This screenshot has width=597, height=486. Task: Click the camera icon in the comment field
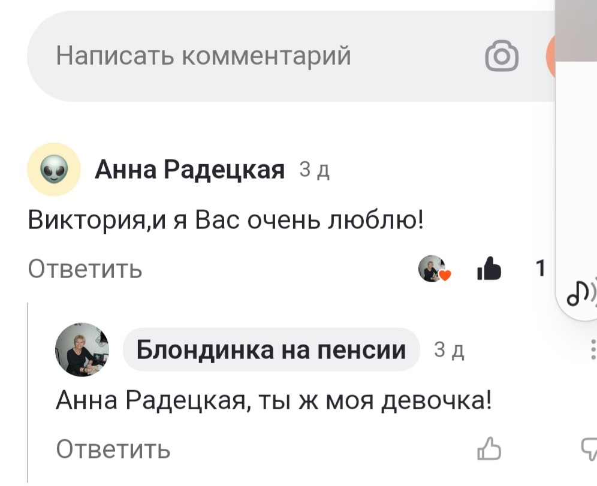(503, 56)
